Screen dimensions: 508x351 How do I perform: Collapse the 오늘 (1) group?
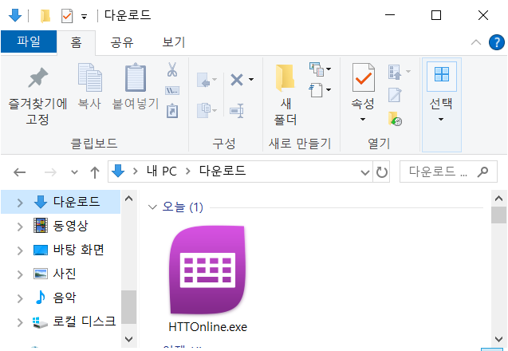click(152, 207)
